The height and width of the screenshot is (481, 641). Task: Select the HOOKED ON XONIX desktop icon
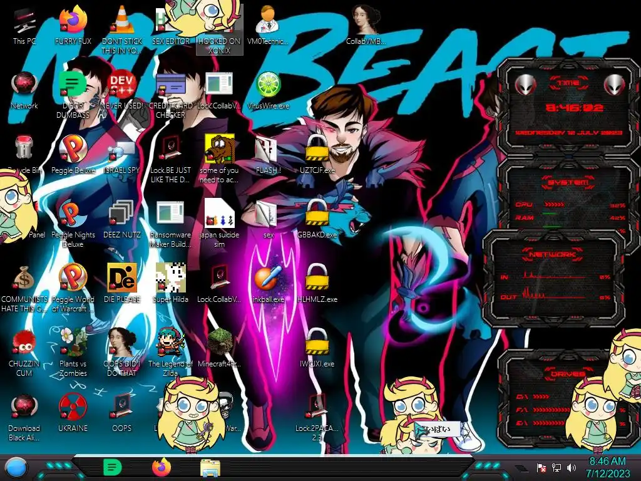pos(220,30)
